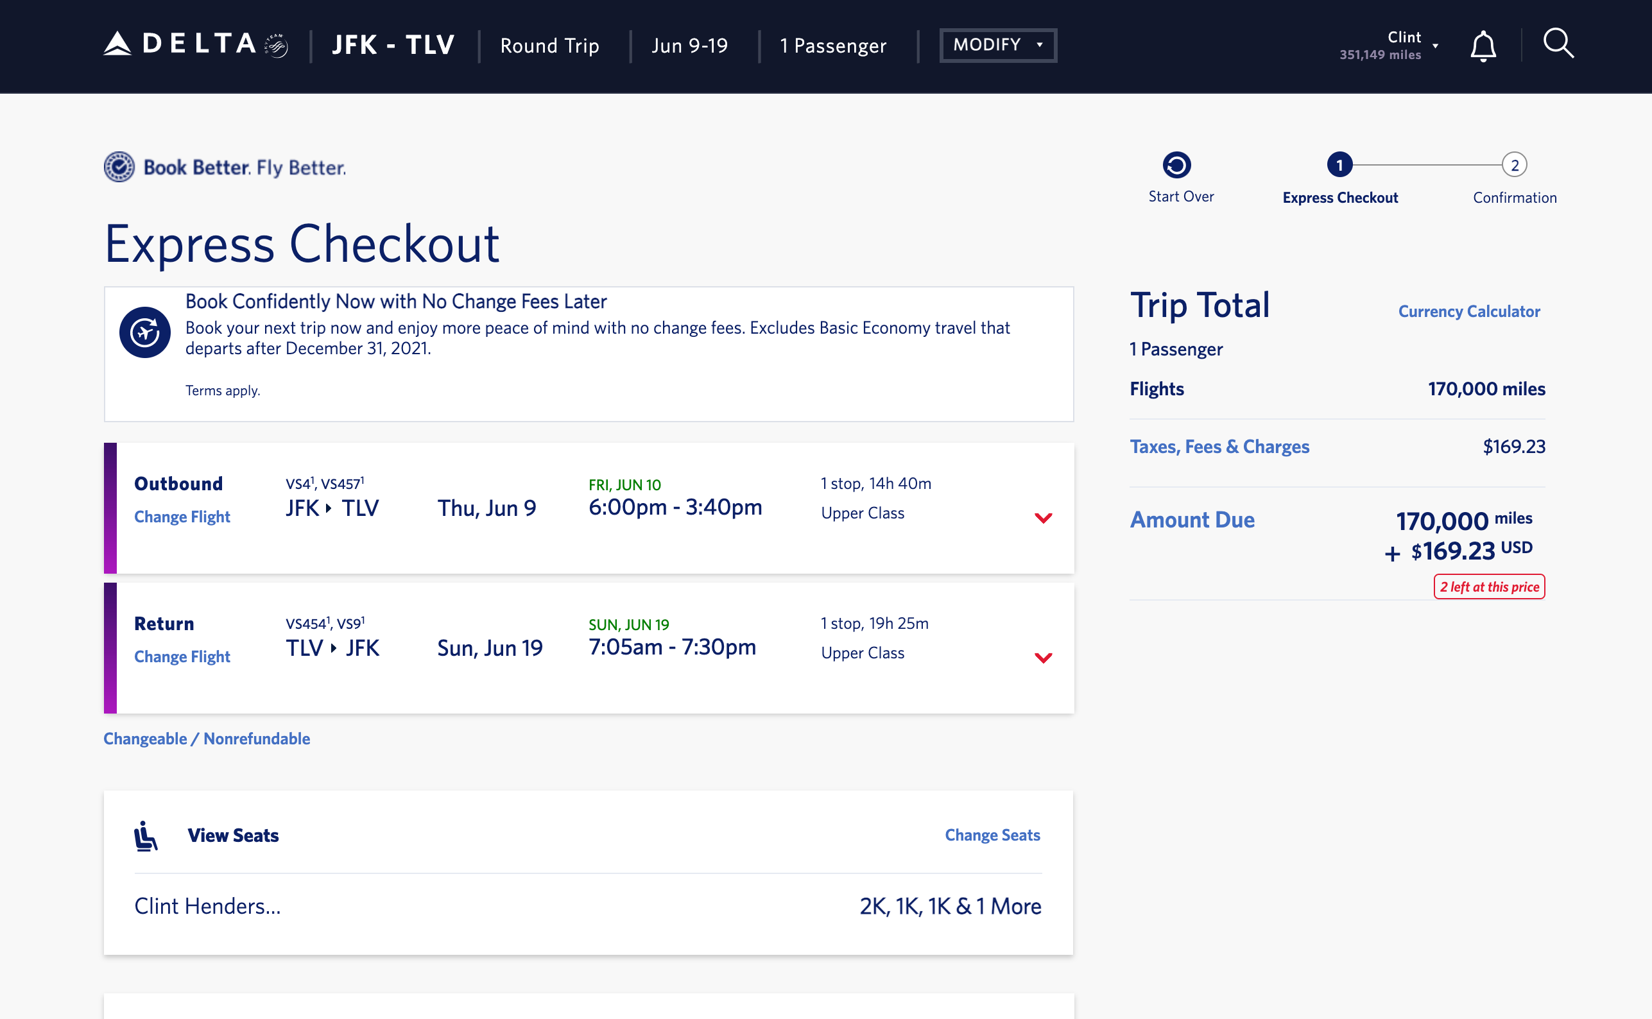Click the Change Seats link
The height and width of the screenshot is (1019, 1652).
tap(992, 835)
